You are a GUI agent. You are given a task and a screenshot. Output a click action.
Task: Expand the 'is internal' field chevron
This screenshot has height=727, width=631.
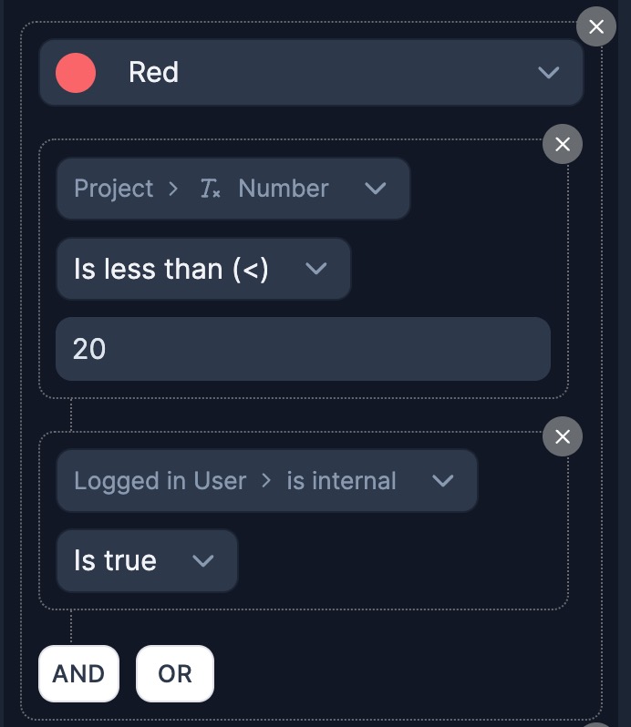click(x=442, y=481)
